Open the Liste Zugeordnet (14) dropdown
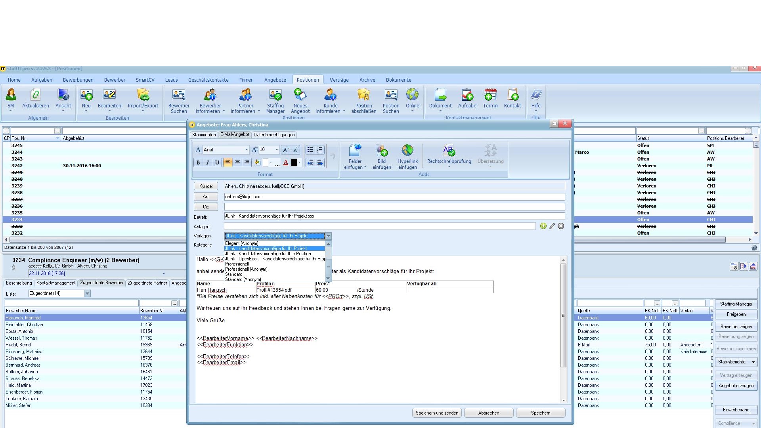761x428 pixels. pyautogui.click(x=88, y=293)
